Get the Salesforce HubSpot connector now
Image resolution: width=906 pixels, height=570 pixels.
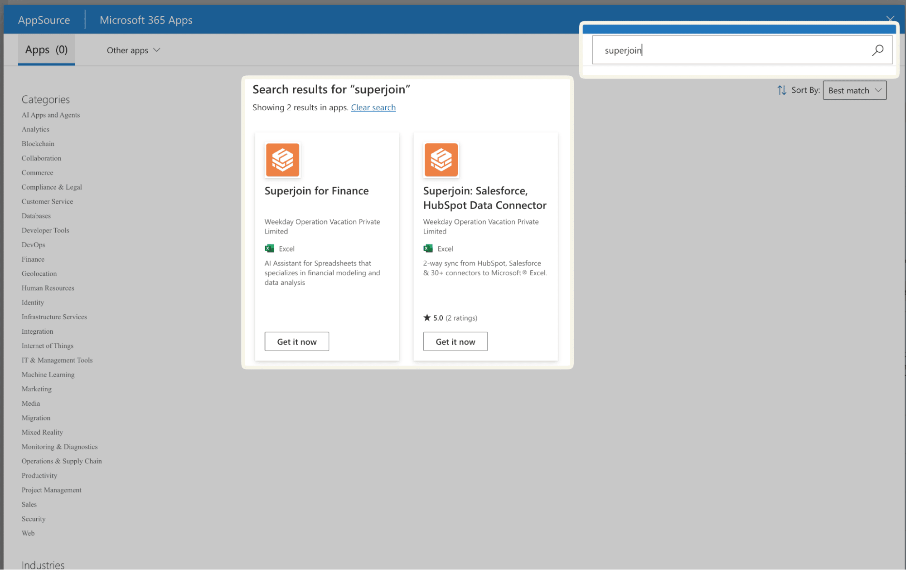[x=455, y=341]
